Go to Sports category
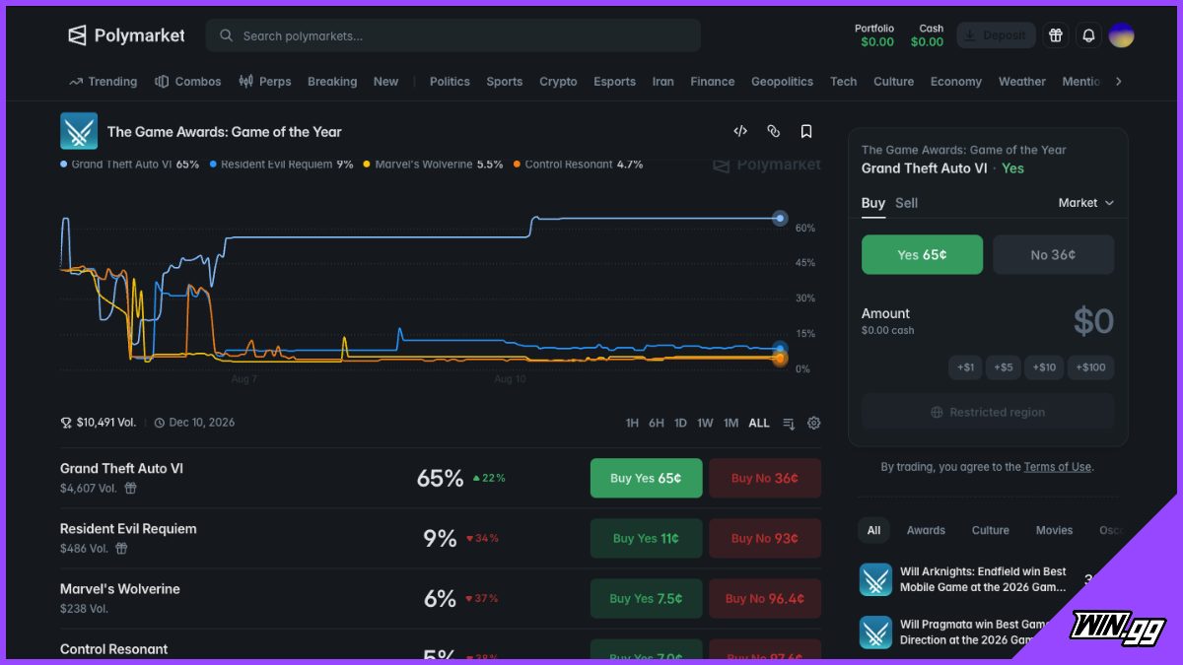The height and width of the screenshot is (665, 1183). pyautogui.click(x=505, y=82)
